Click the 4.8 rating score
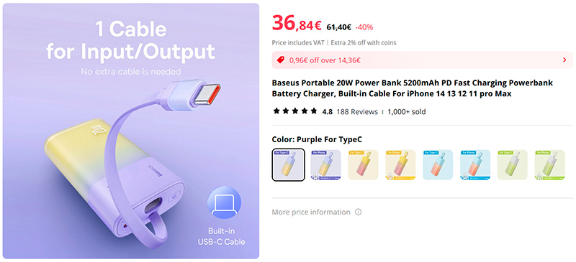576x262 pixels. click(x=328, y=112)
